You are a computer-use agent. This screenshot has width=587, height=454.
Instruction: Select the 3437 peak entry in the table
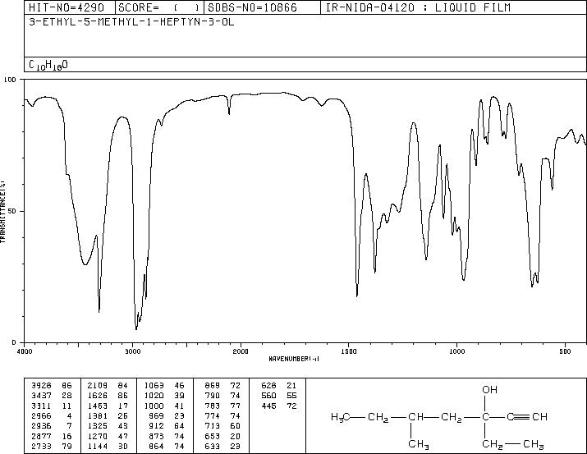(x=51, y=395)
